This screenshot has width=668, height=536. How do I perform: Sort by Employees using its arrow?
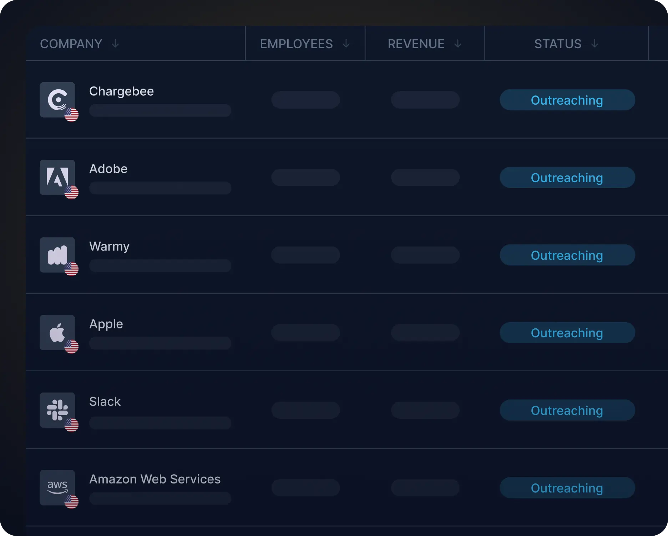click(x=346, y=44)
